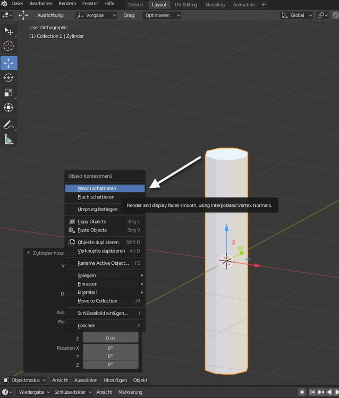Select the Annotate pencil tool
Viewport: 339px width, 398px height.
point(9,125)
